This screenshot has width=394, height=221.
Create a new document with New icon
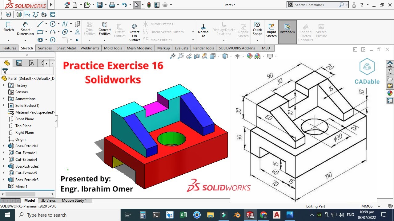tap(75, 5)
